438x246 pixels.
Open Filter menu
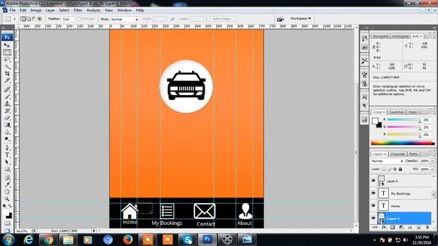click(x=78, y=10)
